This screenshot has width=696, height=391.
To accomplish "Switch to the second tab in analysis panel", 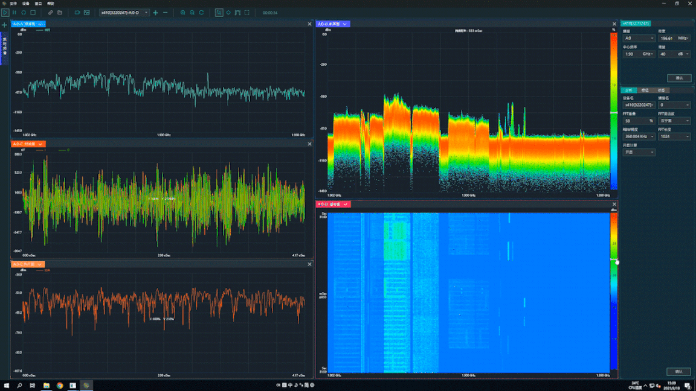I will tap(645, 91).
